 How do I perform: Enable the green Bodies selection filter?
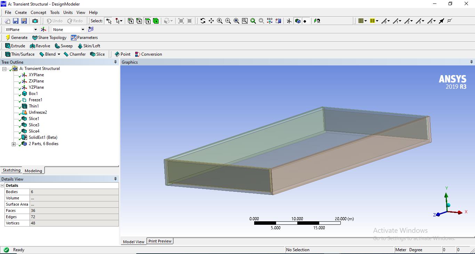tap(156, 21)
